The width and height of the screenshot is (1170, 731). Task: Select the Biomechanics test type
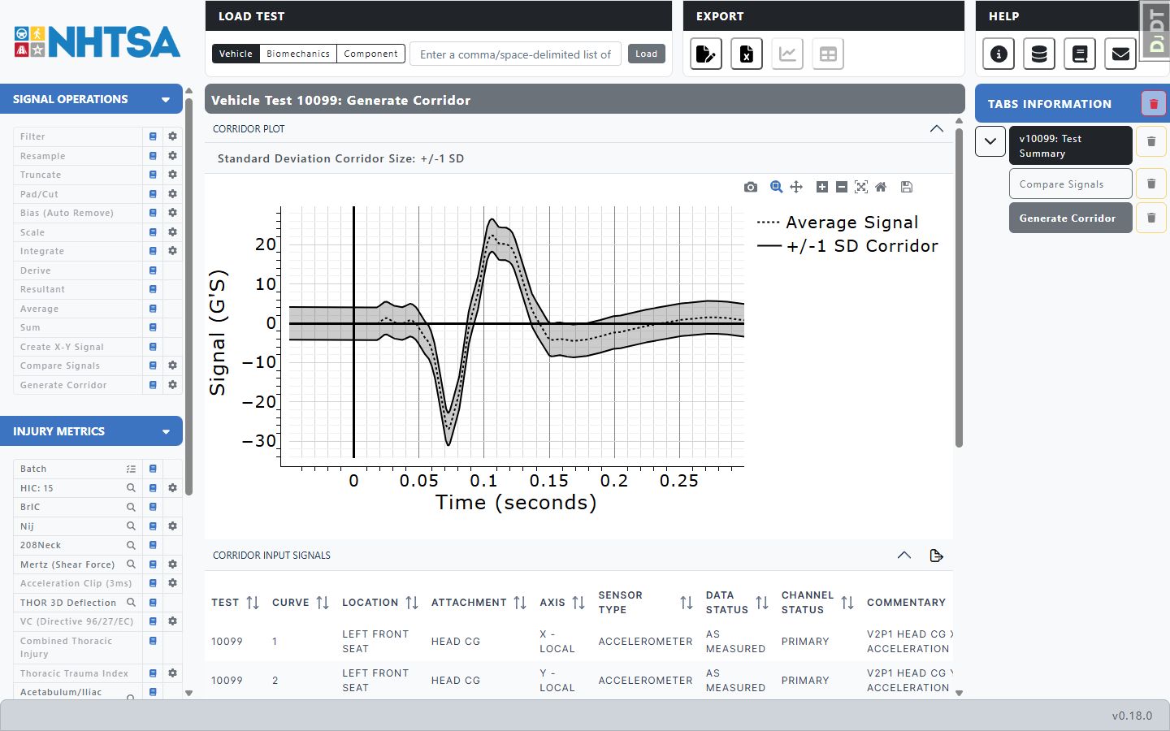pos(298,54)
